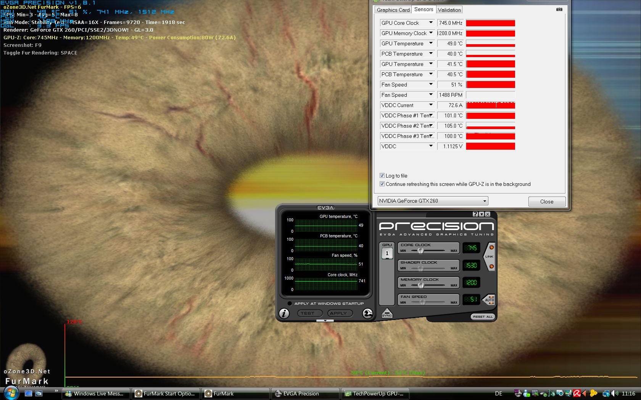
Task: Click the teal phone sync tray icon
Action: tap(551, 394)
